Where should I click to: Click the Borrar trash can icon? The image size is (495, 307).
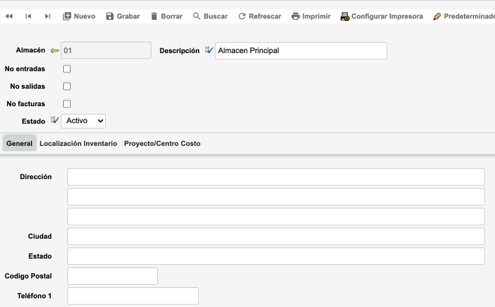[x=154, y=16]
